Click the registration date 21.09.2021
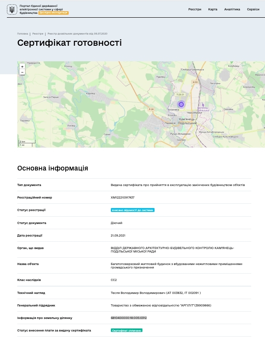Viewport: 265px width, 344px height. 118,235
